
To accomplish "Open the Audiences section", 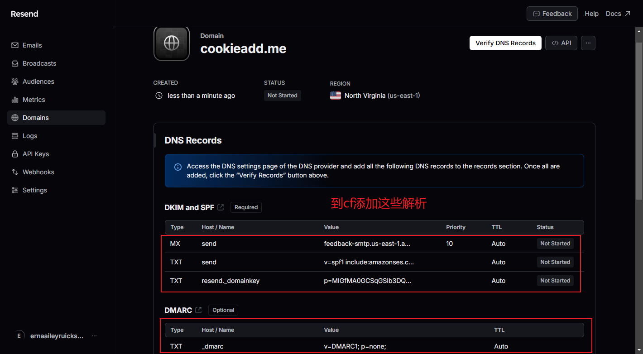I will 38,81.
